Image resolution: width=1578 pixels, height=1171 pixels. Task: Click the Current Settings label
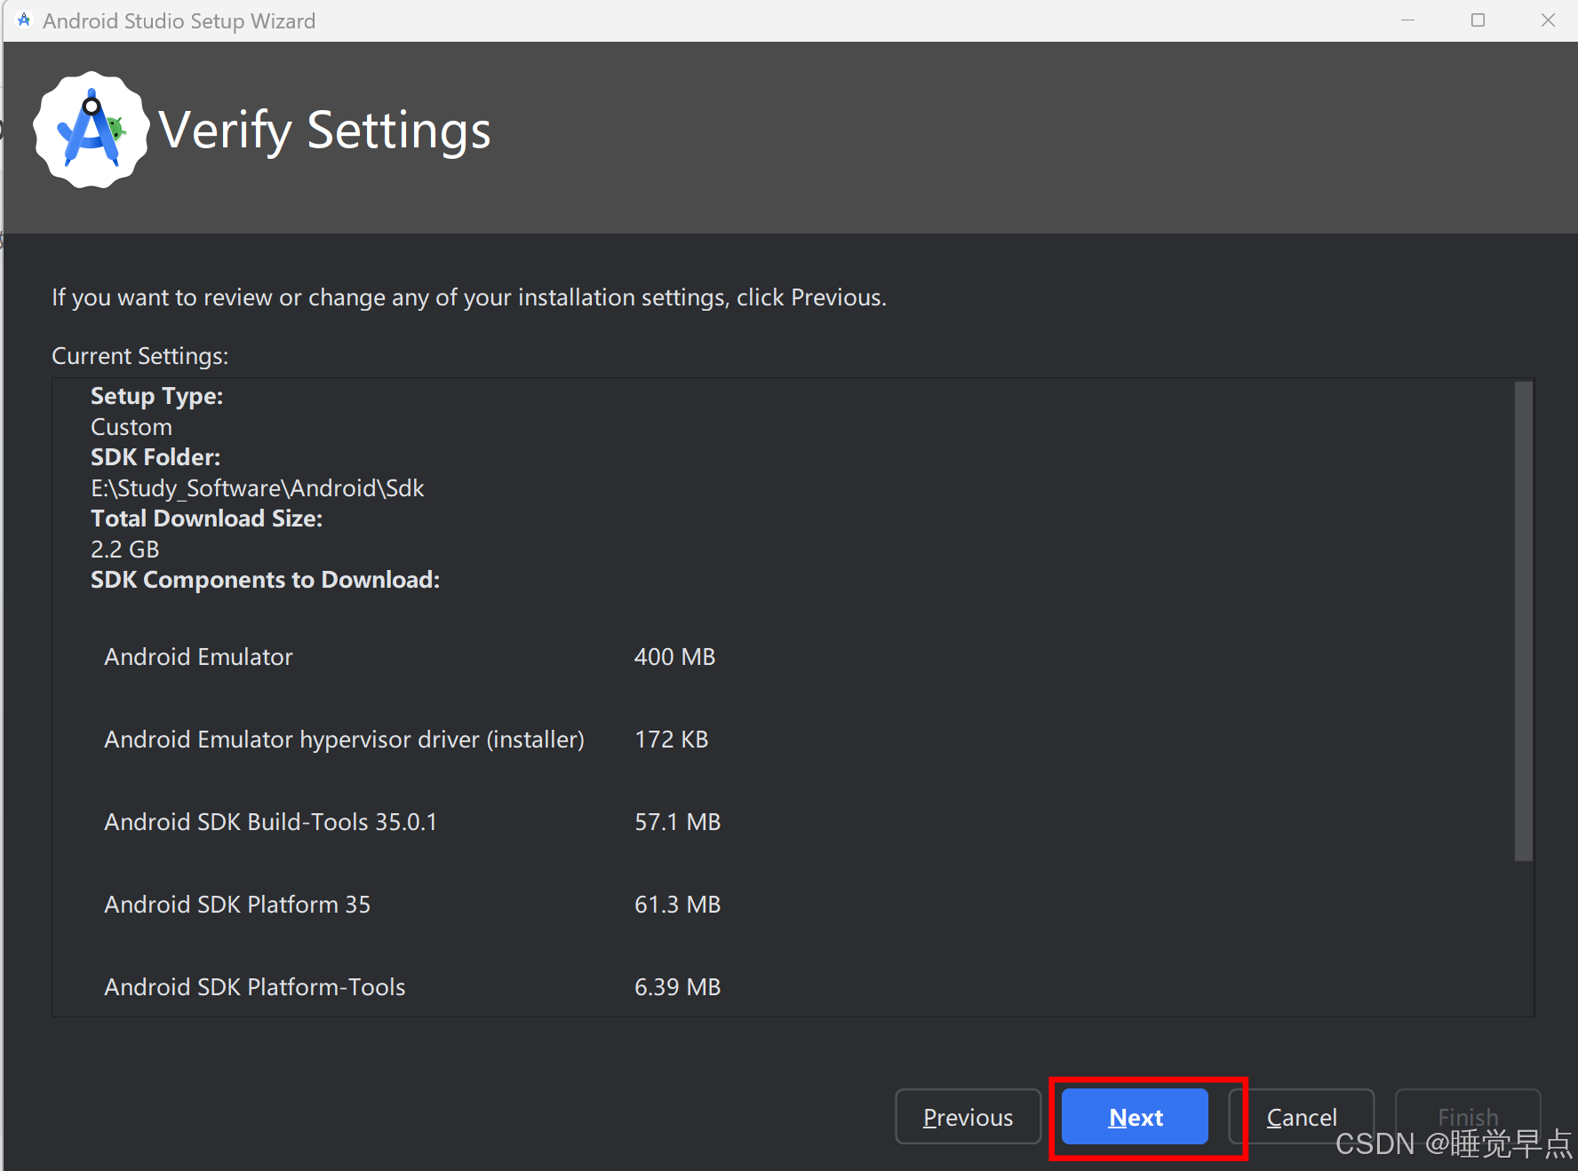tap(139, 355)
